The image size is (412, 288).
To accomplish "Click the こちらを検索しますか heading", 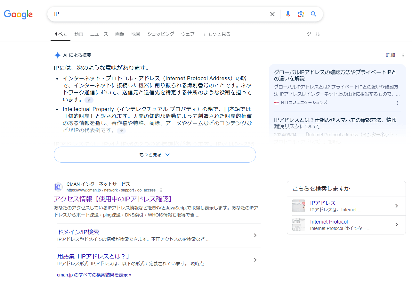I will coord(321,189).
